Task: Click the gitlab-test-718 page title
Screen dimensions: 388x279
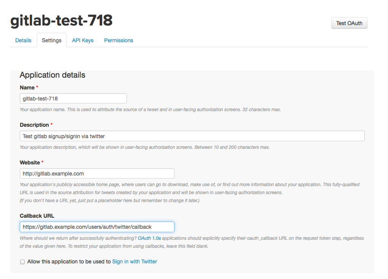Action: tap(61, 21)
